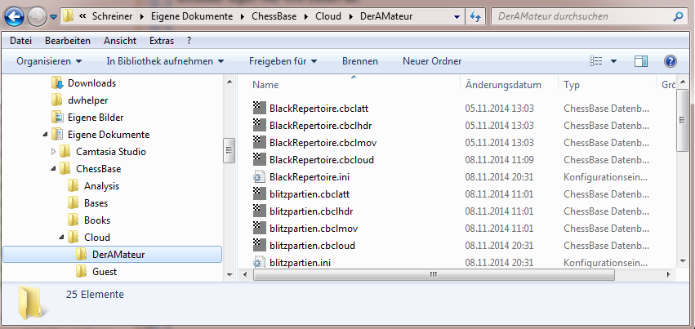Open recent locations dropdown arrow
Image resolution: width=695 pixels, height=329 pixels.
(x=54, y=17)
